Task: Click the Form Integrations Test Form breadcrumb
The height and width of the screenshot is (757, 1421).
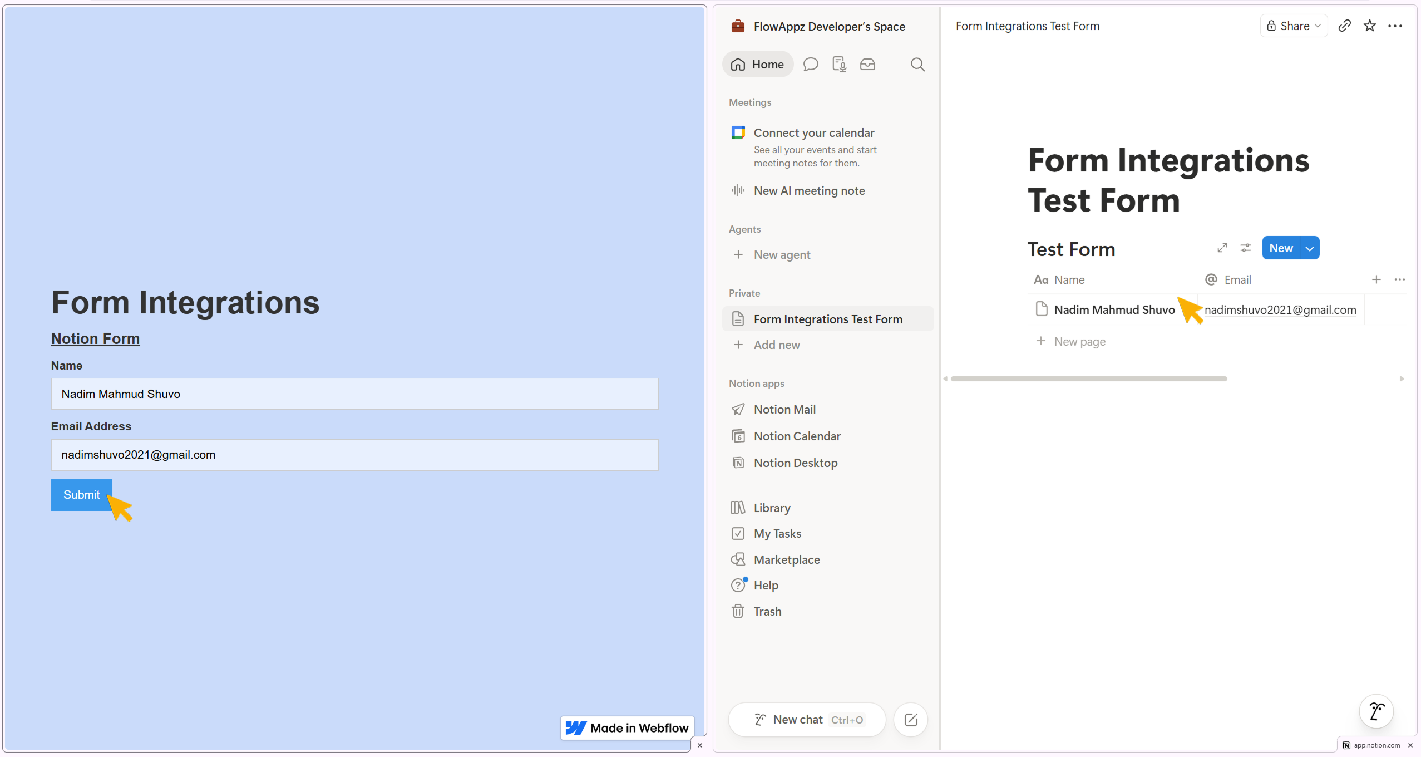Action: pyautogui.click(x=1027, y=26)
